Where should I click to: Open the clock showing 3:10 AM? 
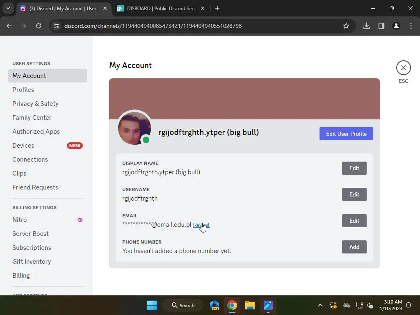391,305
